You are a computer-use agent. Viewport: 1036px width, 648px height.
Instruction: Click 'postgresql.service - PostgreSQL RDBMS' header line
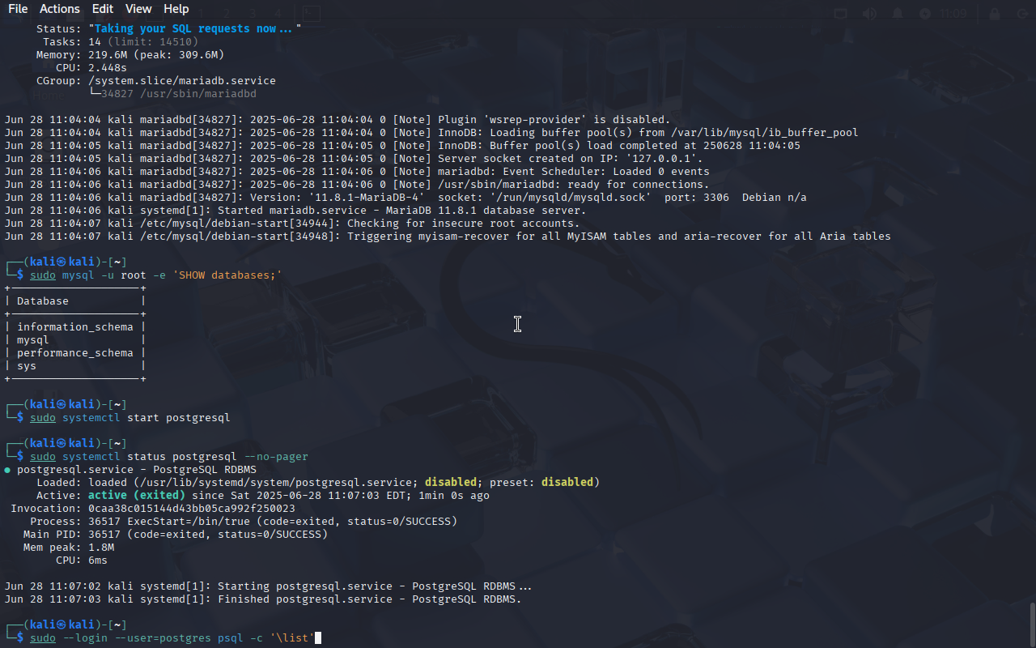pyautogui.click(x=137, y=470)
